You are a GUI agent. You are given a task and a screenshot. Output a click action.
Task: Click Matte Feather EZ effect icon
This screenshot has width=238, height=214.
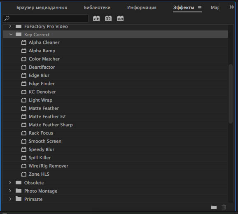click(24, 116)
